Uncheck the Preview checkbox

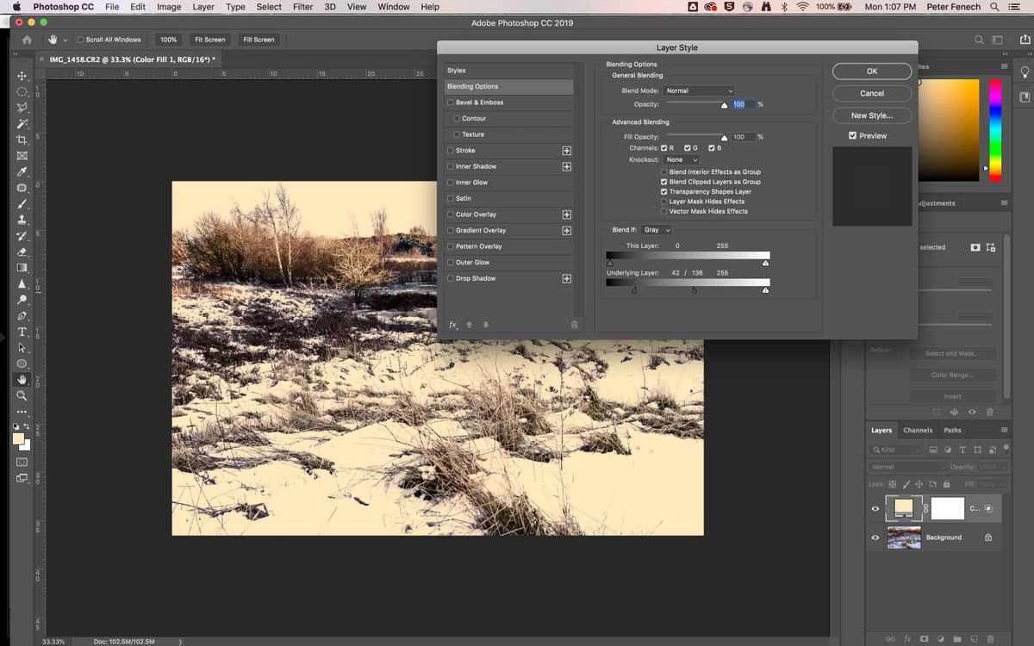[x=851, y=135]
